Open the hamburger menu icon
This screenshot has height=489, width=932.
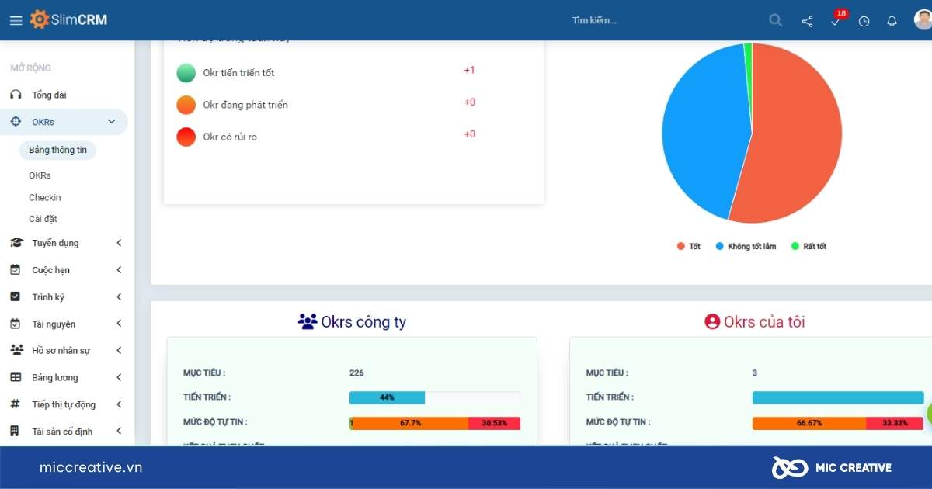[x=16, y=21]
